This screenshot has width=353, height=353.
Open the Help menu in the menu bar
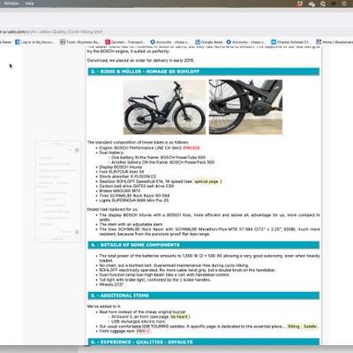pyautogui.click(x=29, y=4)
